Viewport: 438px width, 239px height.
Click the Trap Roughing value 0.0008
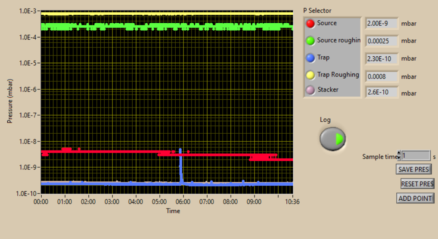coord(382,77)
